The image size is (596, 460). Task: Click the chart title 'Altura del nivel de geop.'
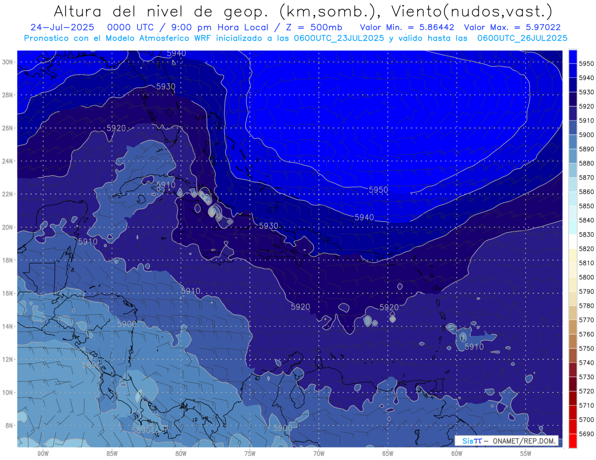(x=162, y=11)
